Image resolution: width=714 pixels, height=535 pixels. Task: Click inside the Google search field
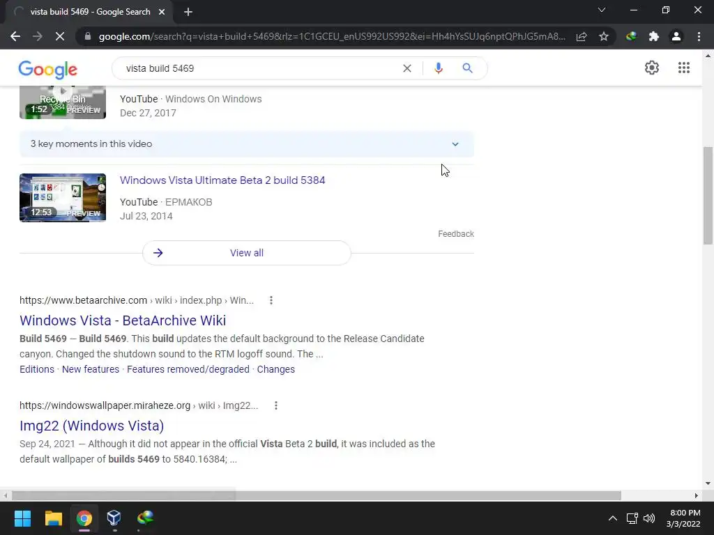(x=259, y=68)
